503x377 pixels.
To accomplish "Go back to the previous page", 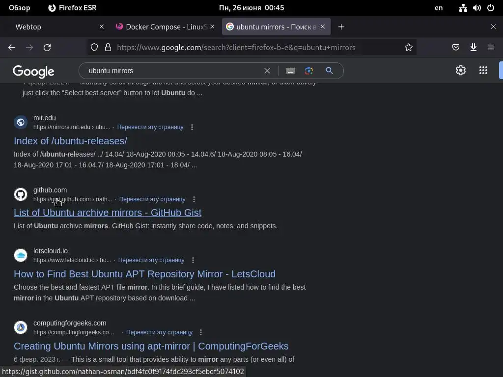I will (12, 48).
